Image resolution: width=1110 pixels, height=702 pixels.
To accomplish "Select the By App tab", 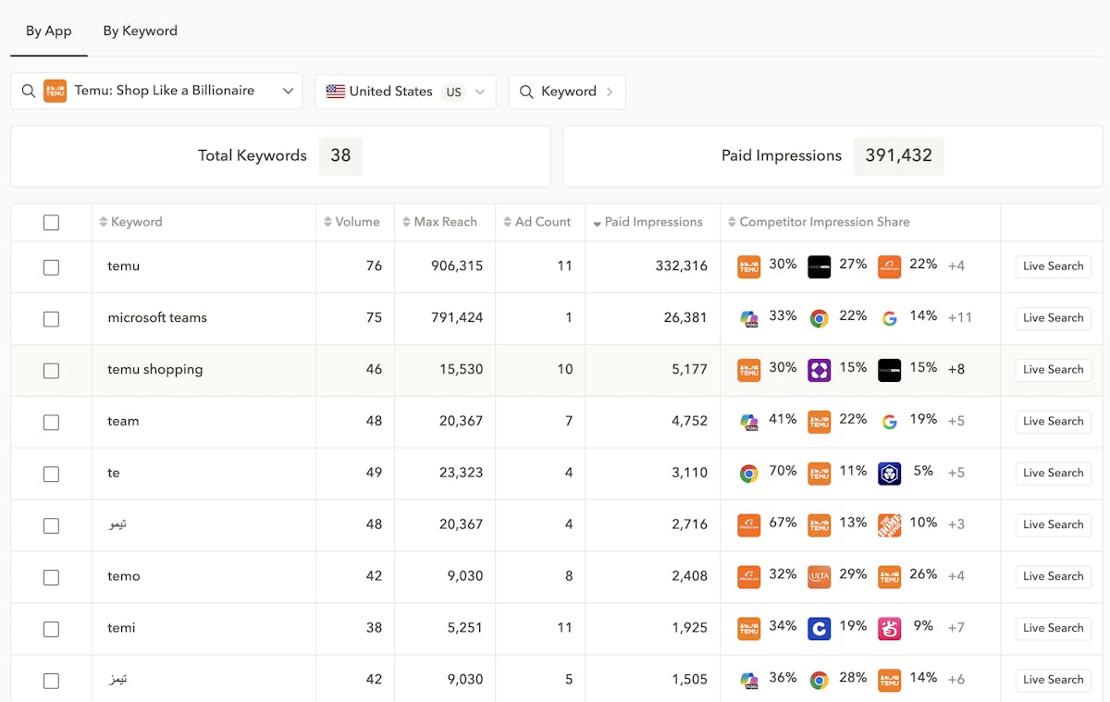I will click(x=48, y=31).
